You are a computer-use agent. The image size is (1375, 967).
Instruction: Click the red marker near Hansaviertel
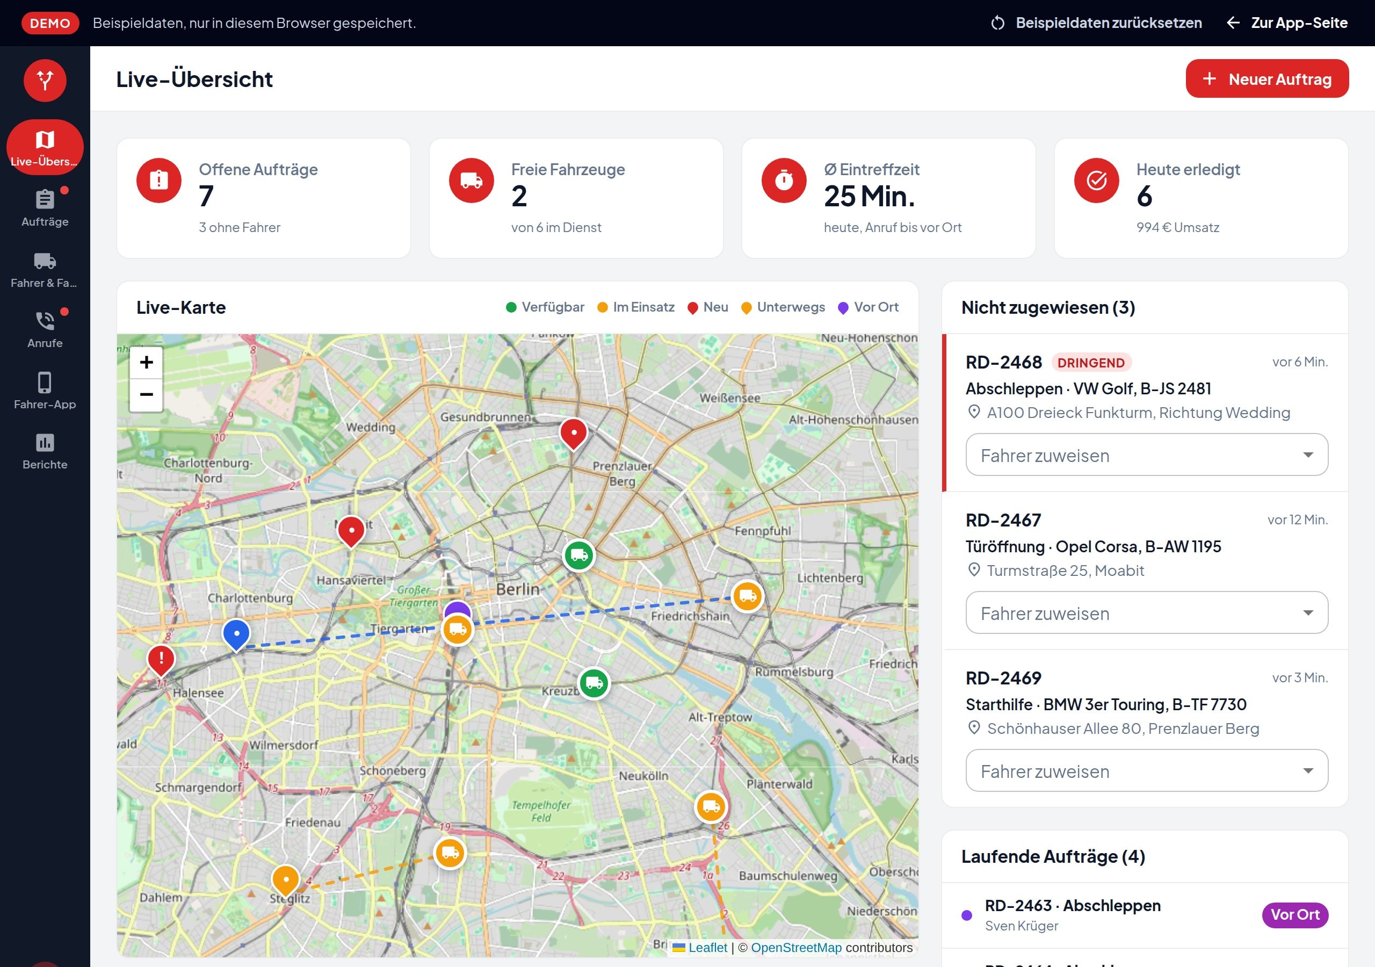351,531
